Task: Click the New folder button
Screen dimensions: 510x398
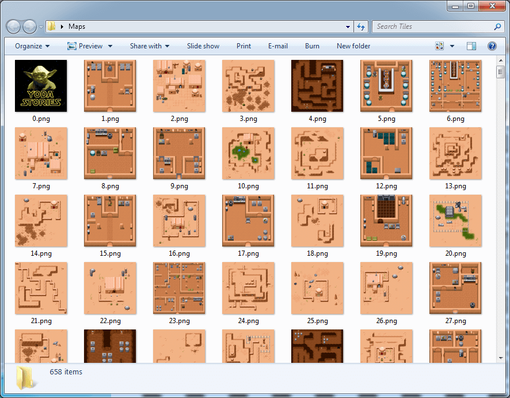Action: (x=353, y=46)
